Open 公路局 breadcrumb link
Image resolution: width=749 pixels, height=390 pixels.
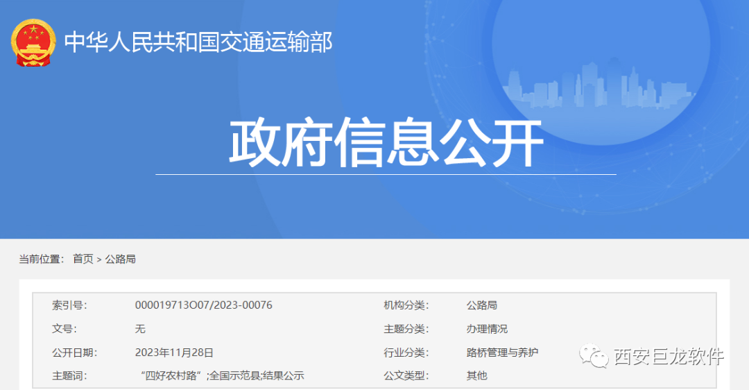[121, 259]
